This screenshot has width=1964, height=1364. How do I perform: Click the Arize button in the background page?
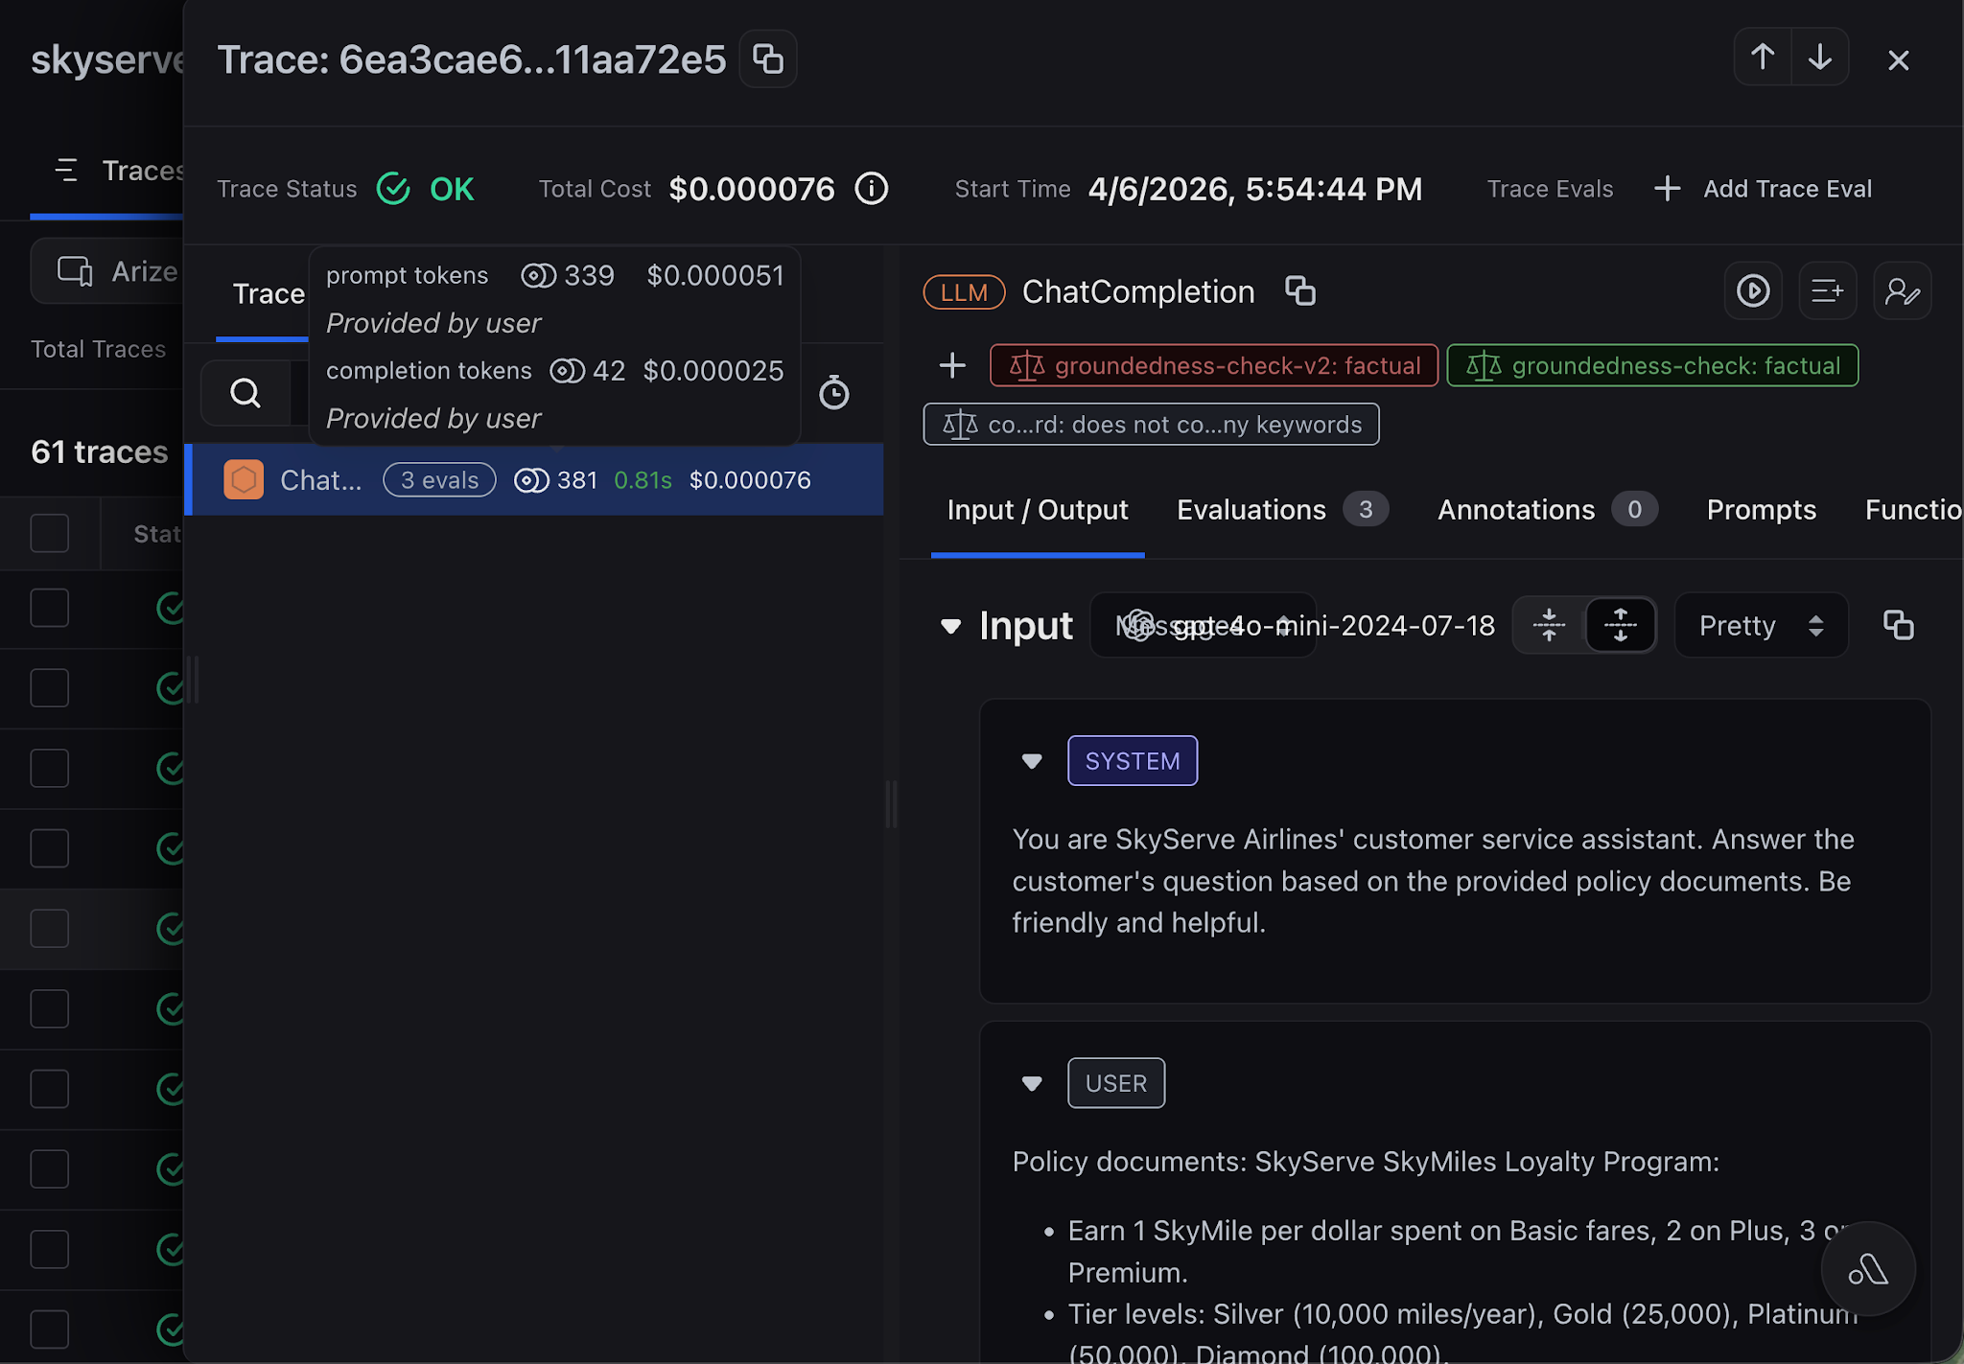107,271
